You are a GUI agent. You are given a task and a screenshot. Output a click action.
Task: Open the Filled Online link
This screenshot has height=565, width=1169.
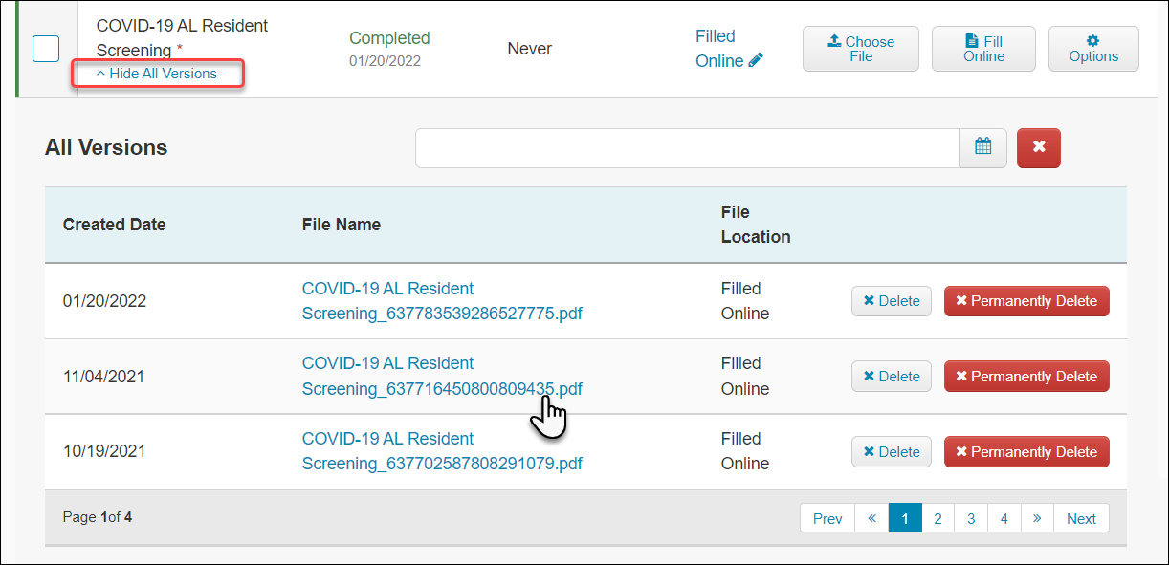(x=729, y=49)
